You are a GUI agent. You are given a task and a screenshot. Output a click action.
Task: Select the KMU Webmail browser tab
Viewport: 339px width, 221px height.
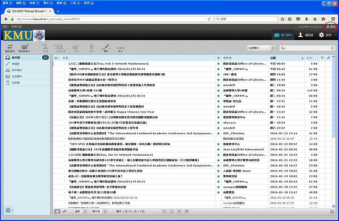(x=29, y=11)
